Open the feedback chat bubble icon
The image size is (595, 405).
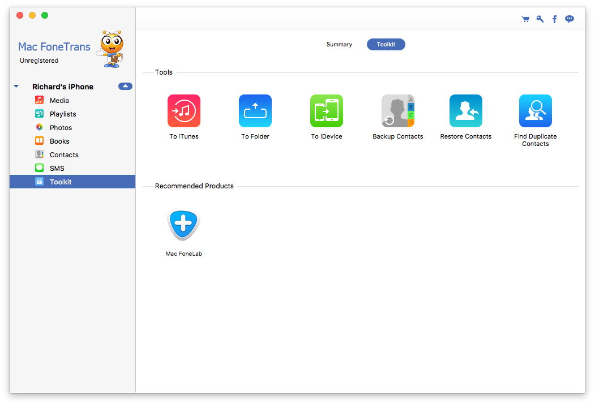[x=569, y=19]
